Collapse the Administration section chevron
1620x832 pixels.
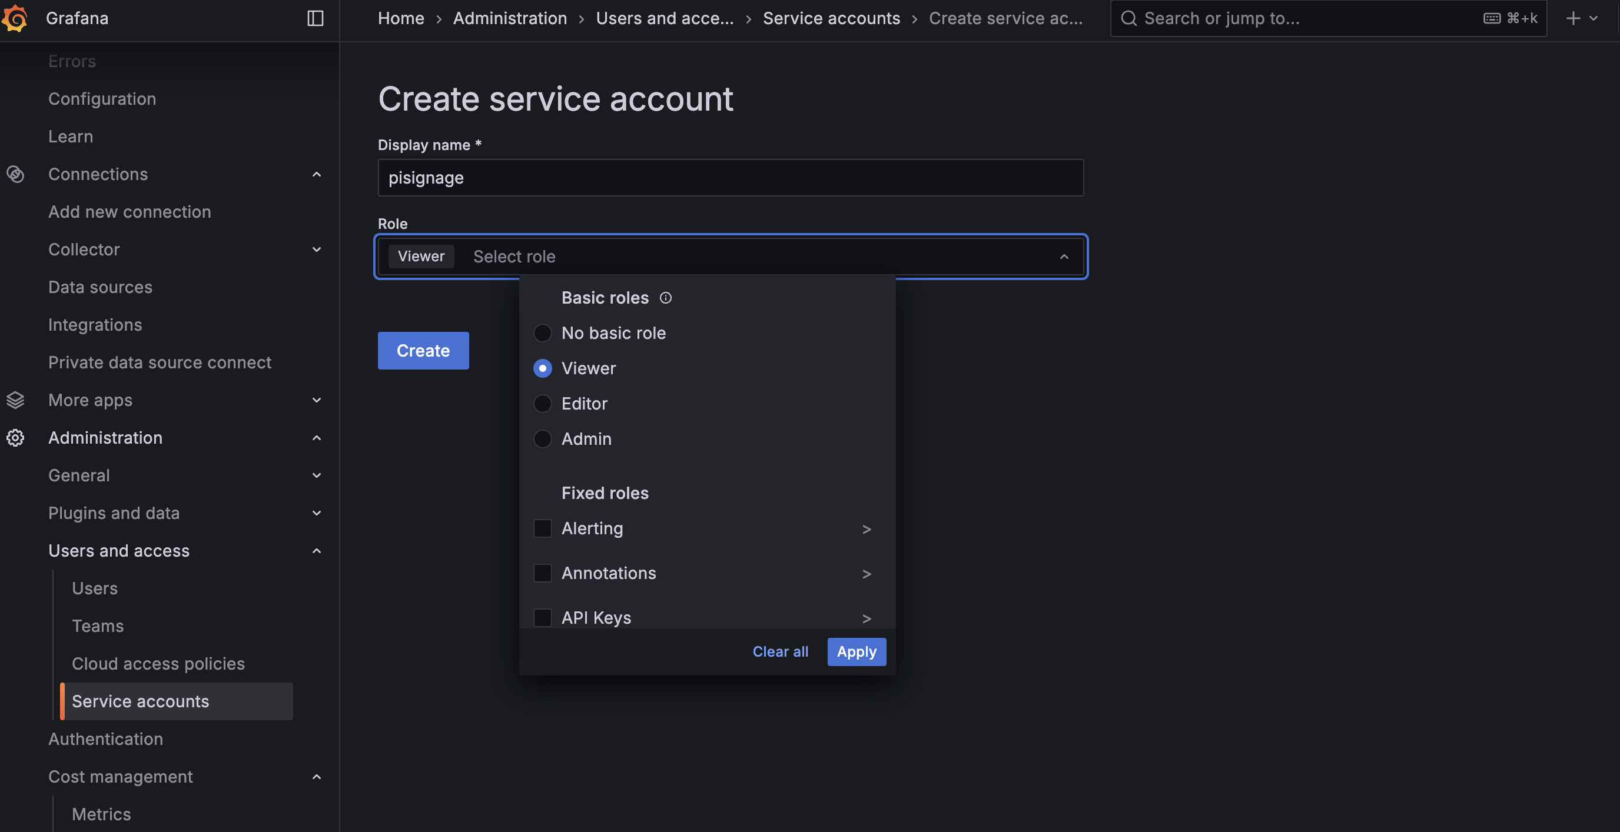(317, 438)
